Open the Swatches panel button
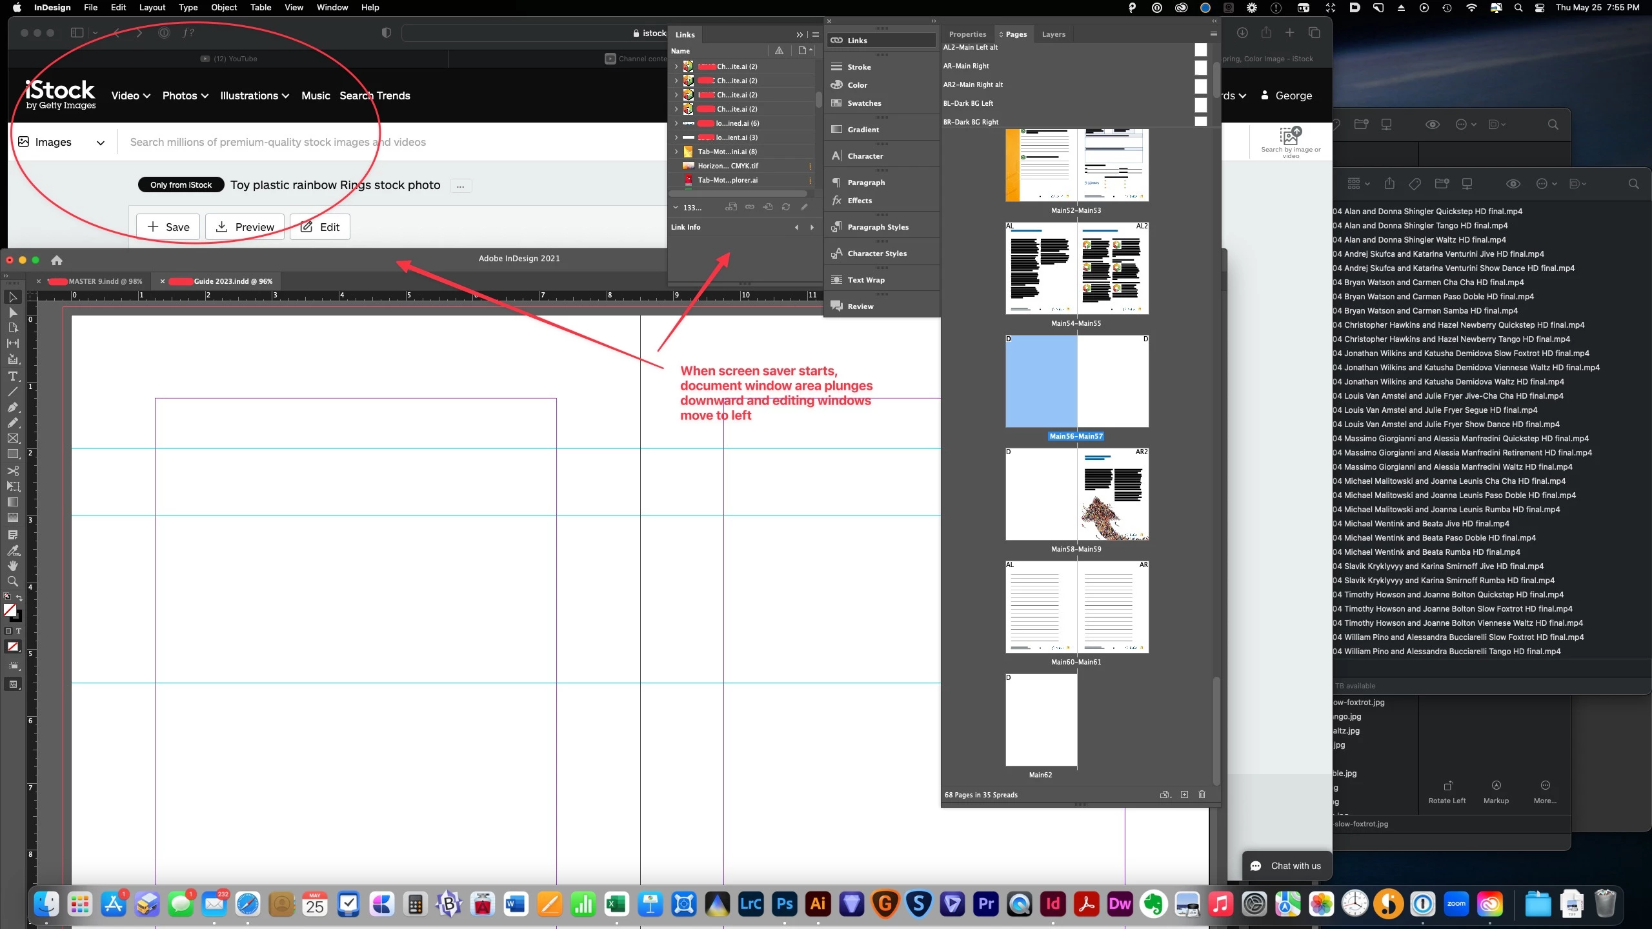The width and height of the screenshot is (1652, 929). tap(863, 103)
